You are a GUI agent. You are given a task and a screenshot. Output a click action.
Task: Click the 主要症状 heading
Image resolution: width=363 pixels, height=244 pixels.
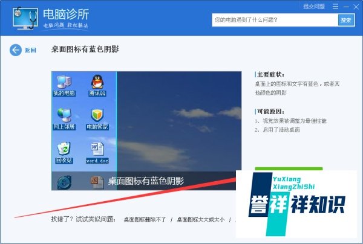pyautogui.click(x=270, y=74)
